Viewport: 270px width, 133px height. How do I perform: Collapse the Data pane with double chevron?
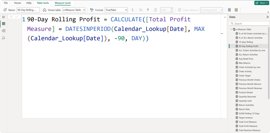268,17
